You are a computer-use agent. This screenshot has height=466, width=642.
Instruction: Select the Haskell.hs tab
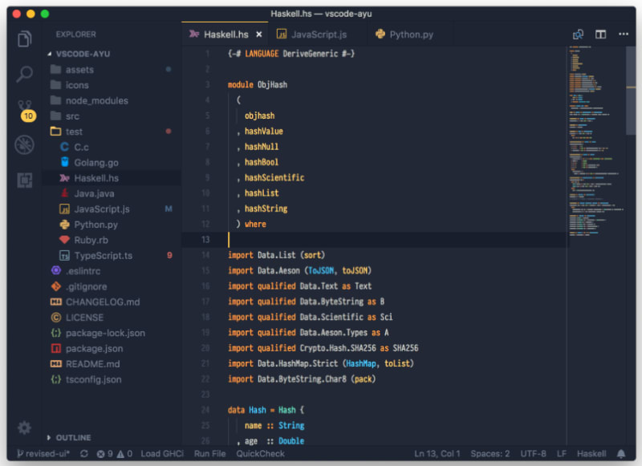pyautogui.click(x=226, y=34)
